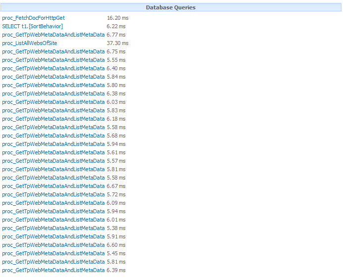The image size is (343, 278).
Task: Open proc_GetTpWebMetaDataAndListMetaData link with 6.40 ms
Action: 53,68
